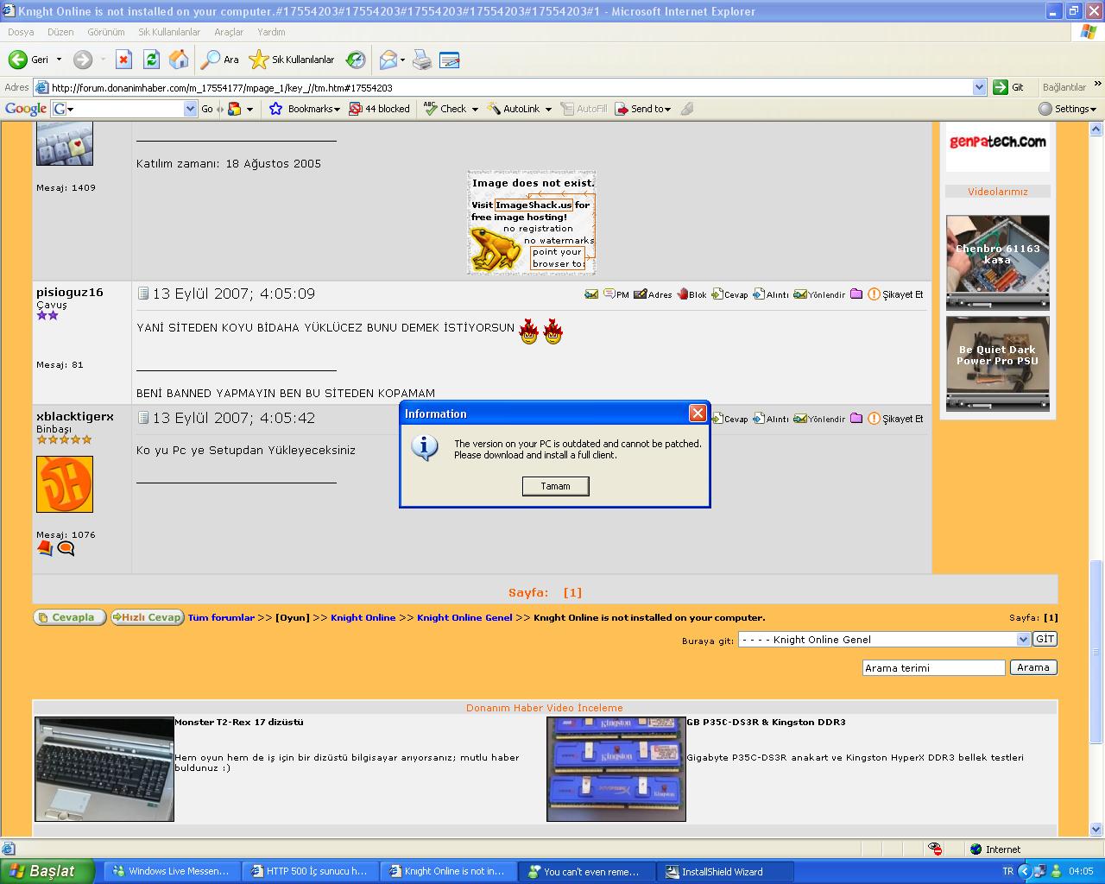The width and height of the screenshot is (1105, 884).
Task: Click the Google toolbar highlighter pen icon
Action: pyautogui.click(x=687, y=109)
